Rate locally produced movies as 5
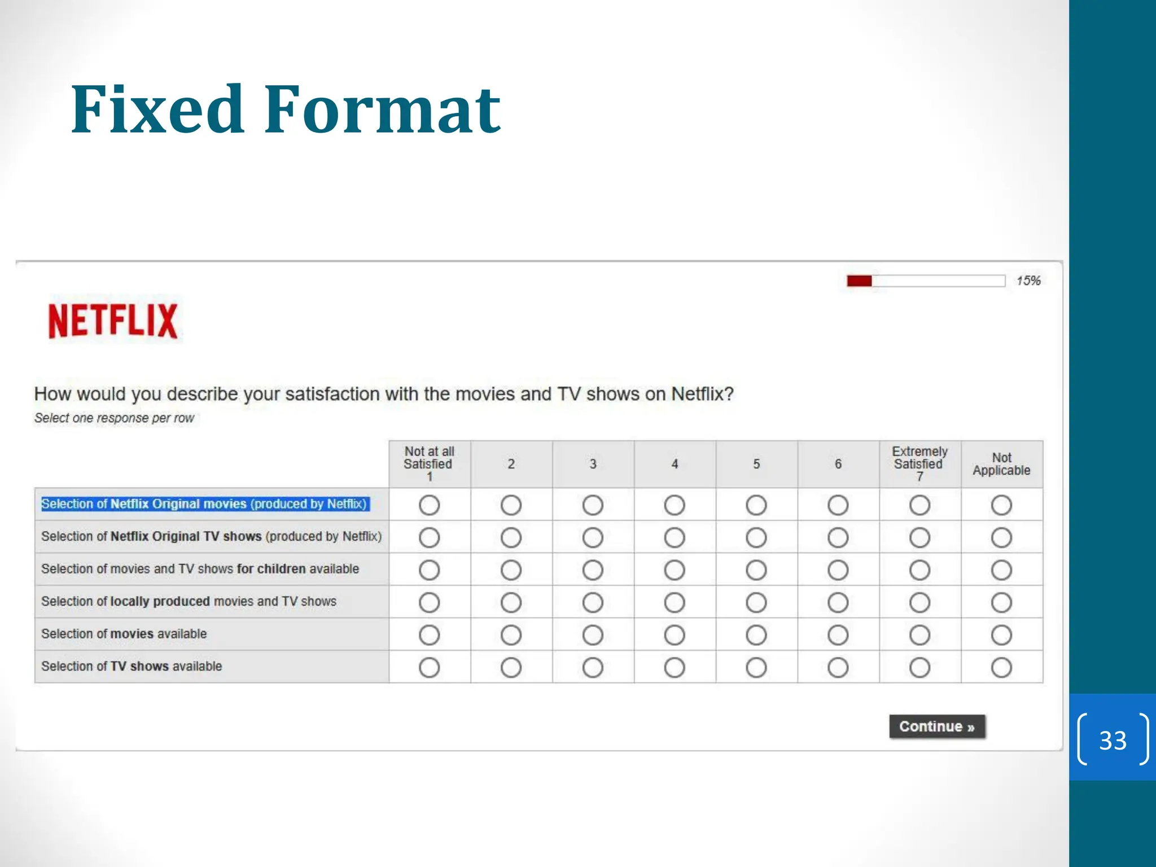 click(x=756, y=602)
